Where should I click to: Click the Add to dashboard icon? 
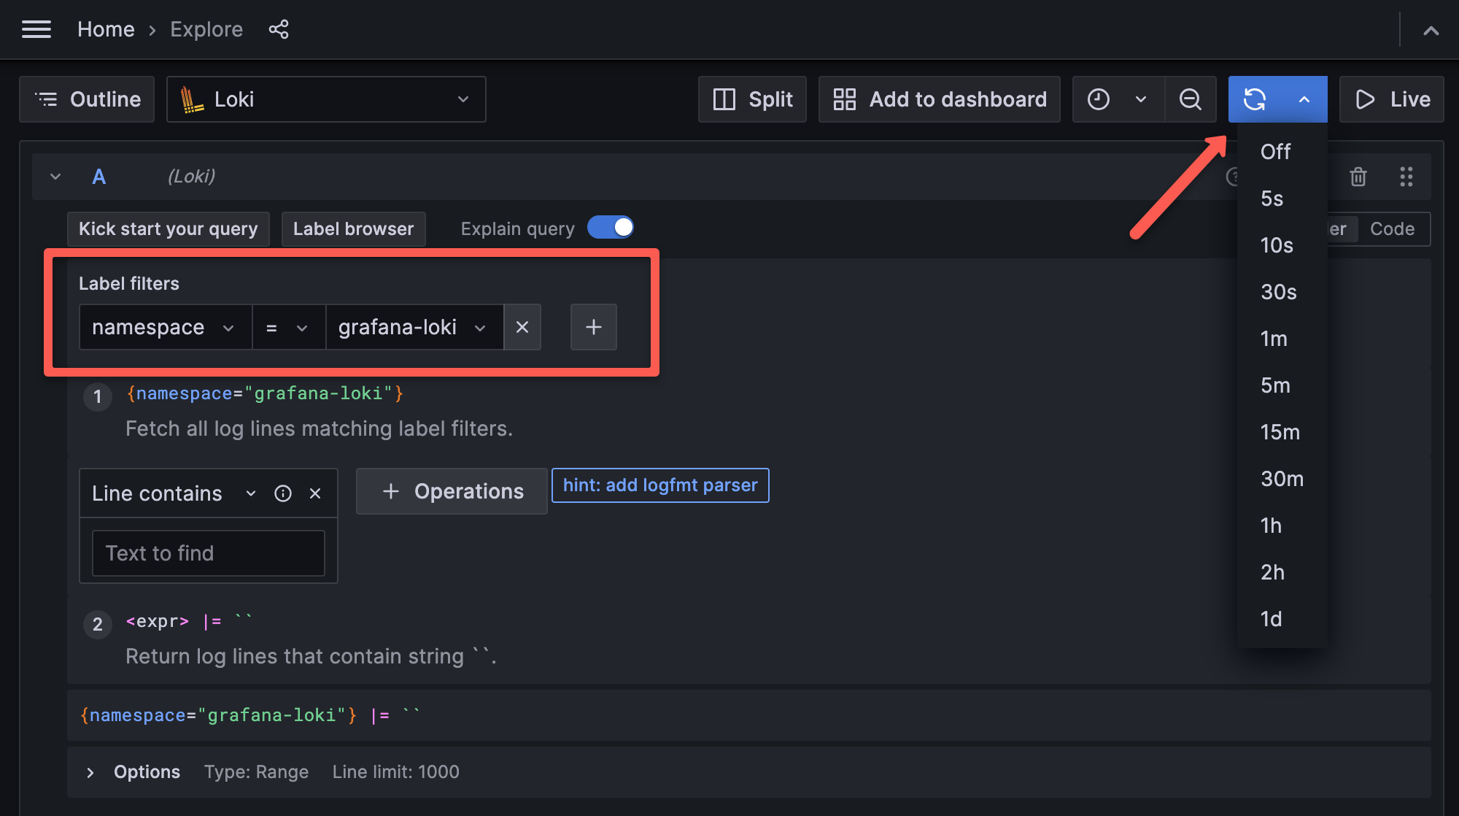(845, 99)
